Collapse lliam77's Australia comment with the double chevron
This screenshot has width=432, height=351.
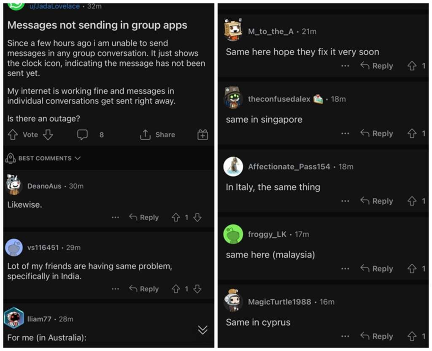(x=202, y=330)
